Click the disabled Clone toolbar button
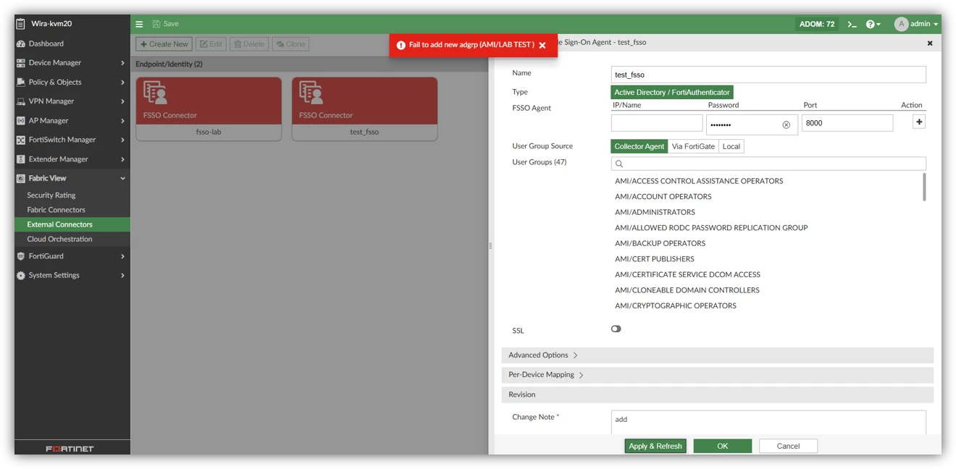Image resolution: width=956 pixels, height=469 pixels. (290, 44)
